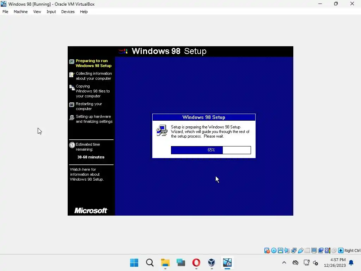Close the Windows 98 VirtualBox window
Image resolution: width=361 pixels, height=271 pixels.
(352, 4)
